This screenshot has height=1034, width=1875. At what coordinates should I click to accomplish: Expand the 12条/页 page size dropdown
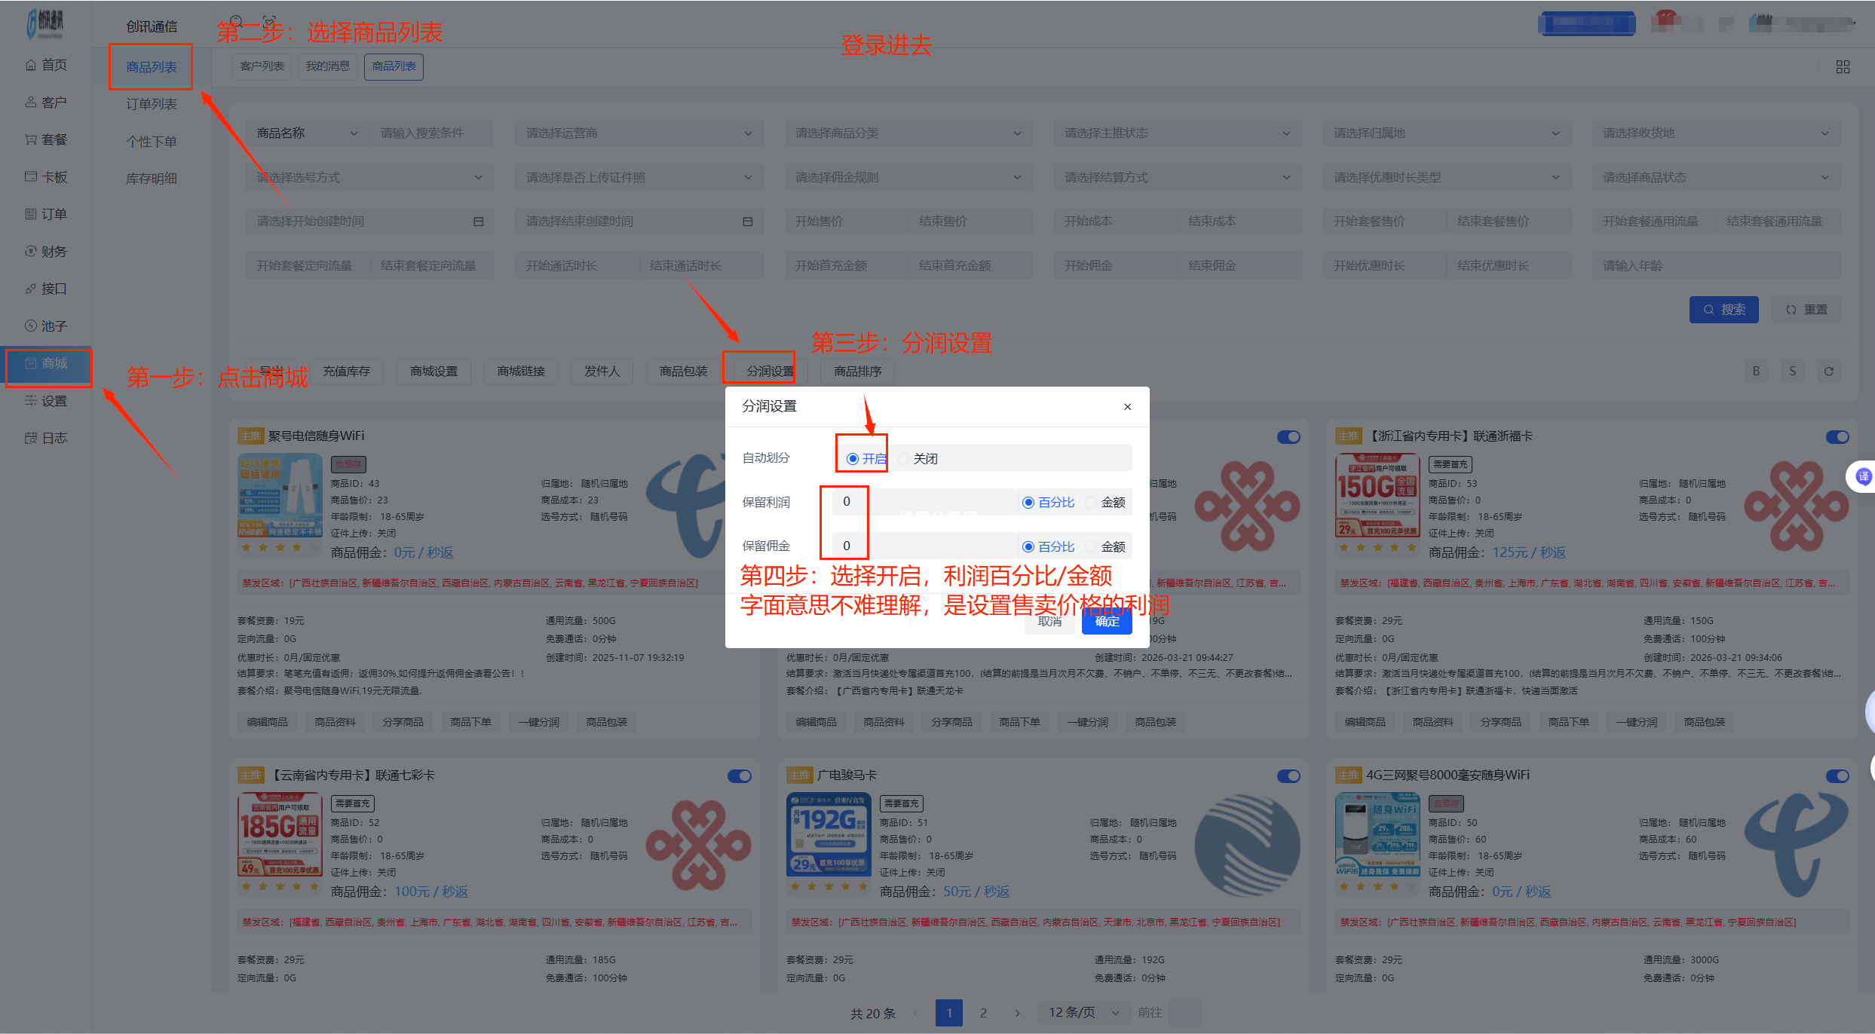coord(1082,1013)
